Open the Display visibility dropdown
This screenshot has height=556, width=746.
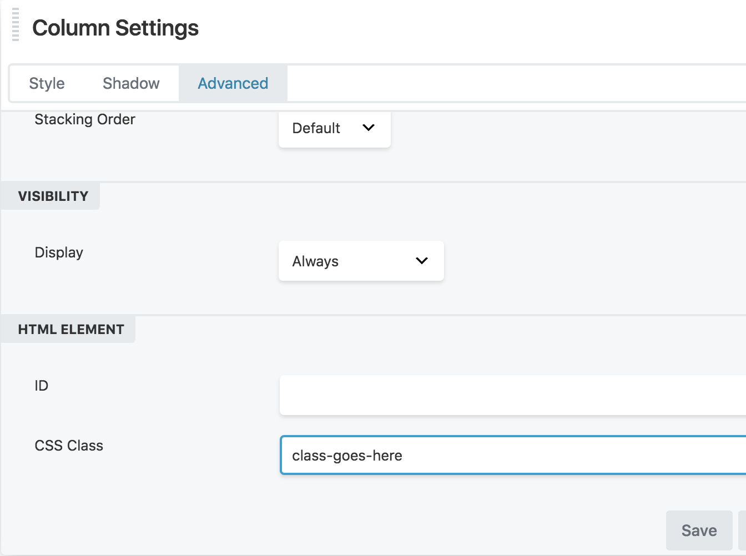(x=361, y=261)
